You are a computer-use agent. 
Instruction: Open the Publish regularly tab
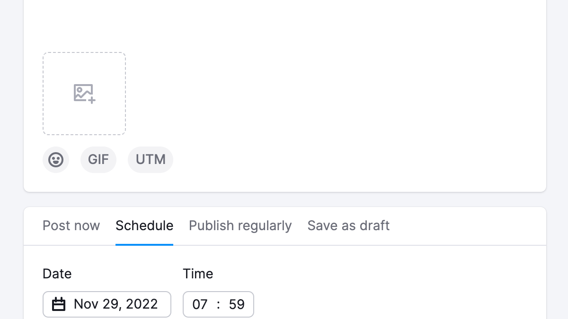point(240,226)
